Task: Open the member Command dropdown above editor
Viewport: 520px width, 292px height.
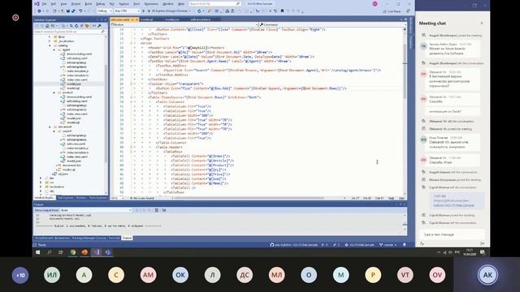Action: (332, 24)
